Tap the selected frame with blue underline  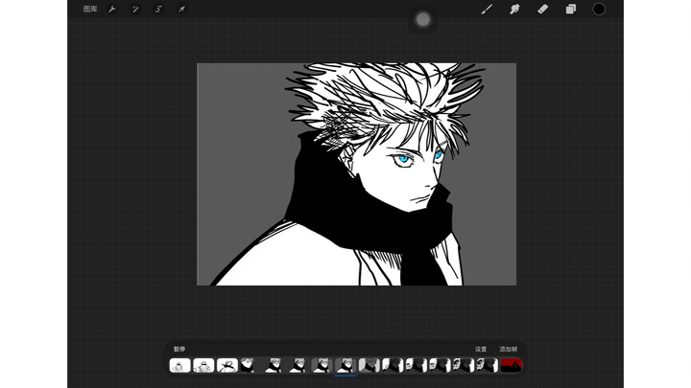pyautogui.click(x=345, y=365)
